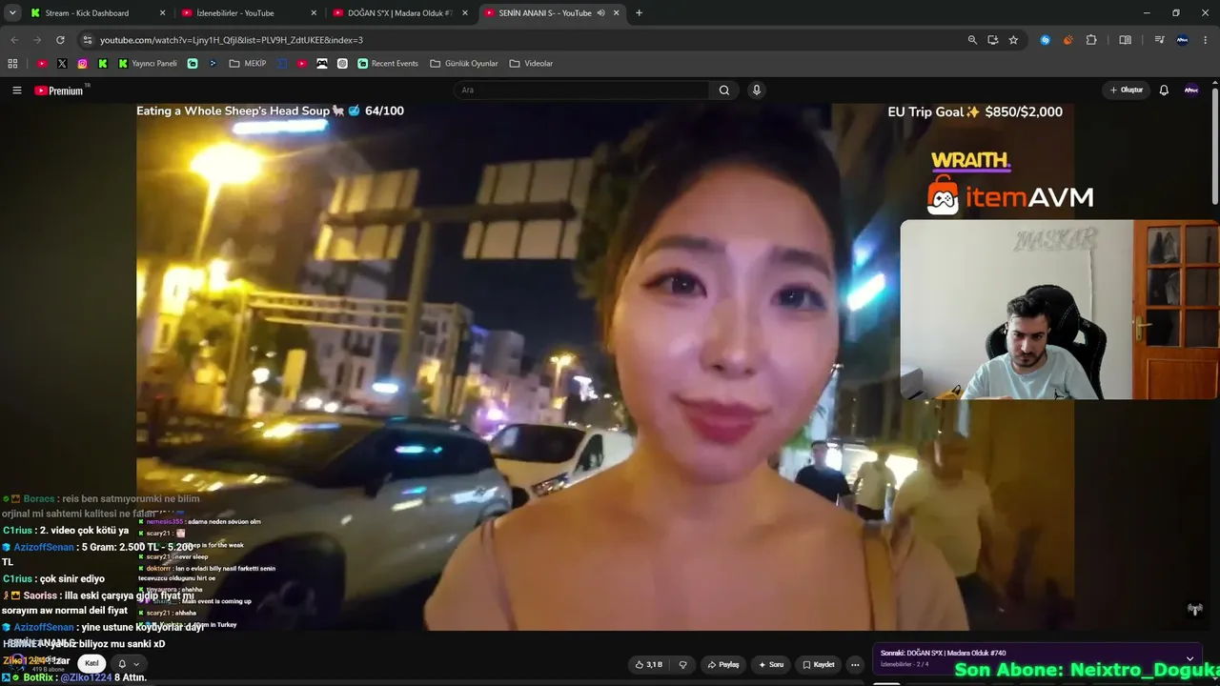Close the İzlenebilirler - YouTube tab

click(314, 13)
